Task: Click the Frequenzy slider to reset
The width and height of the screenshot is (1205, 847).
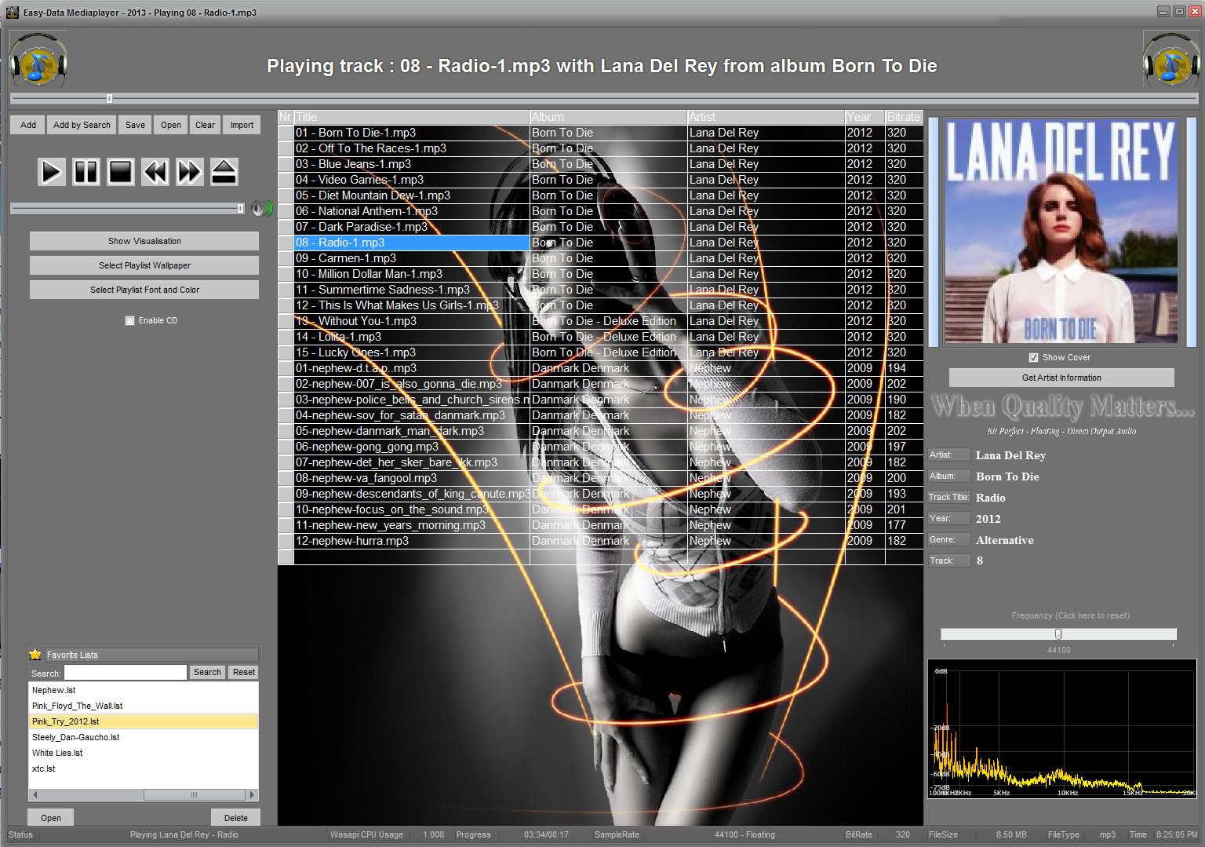Action: coord(1058,633)
